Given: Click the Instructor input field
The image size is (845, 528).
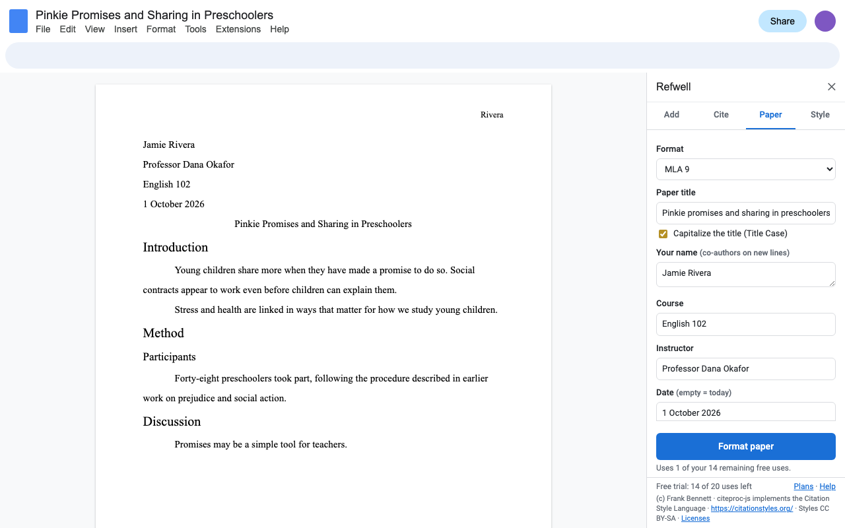Looking at the screenshot, I should [746, 369].
